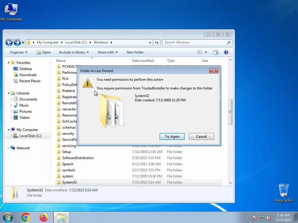Open Explorer help icon

(226, 52)
